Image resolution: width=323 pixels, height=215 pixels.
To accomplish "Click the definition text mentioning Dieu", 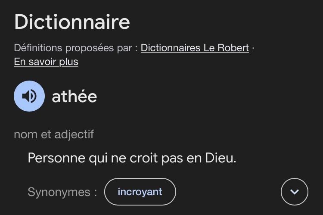I will [132, 158].
